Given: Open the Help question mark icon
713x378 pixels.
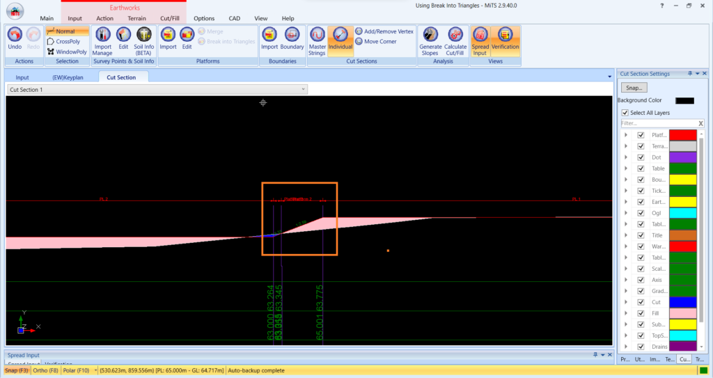Looking at the screenshot, I should (x=661, y=6).
